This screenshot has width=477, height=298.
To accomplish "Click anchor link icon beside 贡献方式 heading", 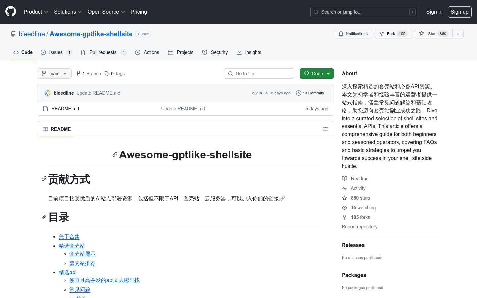I will (x=44, y=179).
